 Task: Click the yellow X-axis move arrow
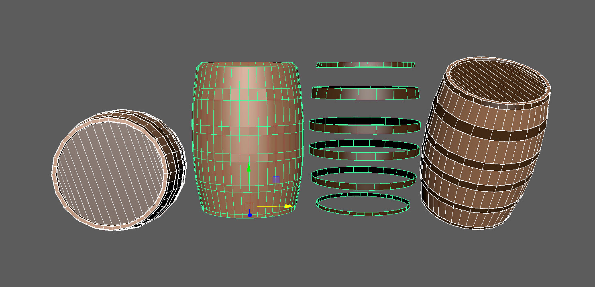coord(273,206)
